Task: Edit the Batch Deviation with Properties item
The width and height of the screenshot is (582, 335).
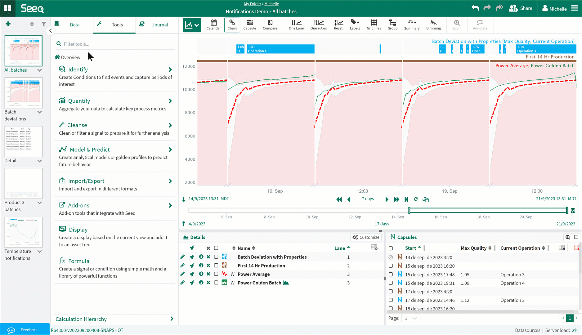Action: tap(182, 257)
